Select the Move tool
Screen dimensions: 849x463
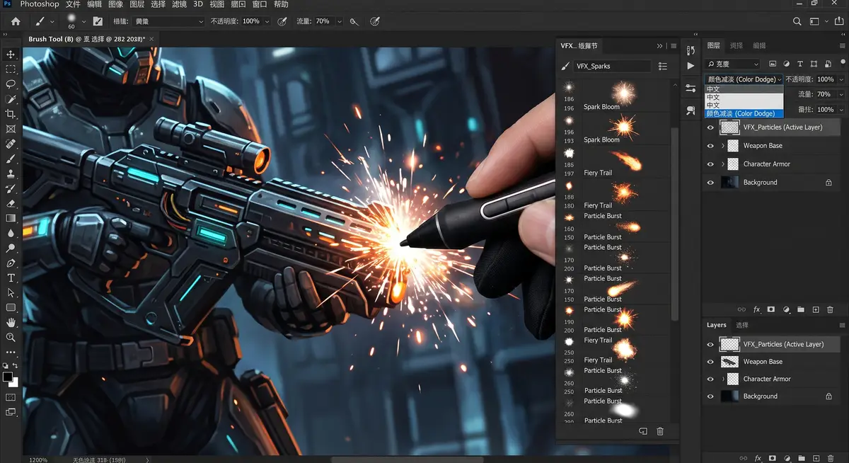[x=11, y=55]
